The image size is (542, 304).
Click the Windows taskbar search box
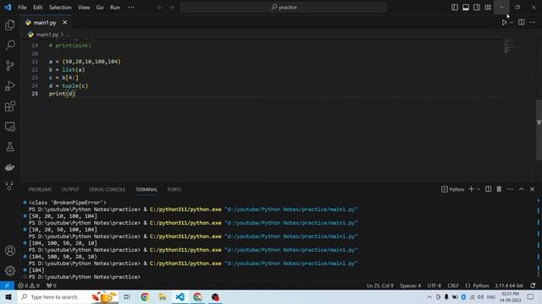click(x=69, y=296)
